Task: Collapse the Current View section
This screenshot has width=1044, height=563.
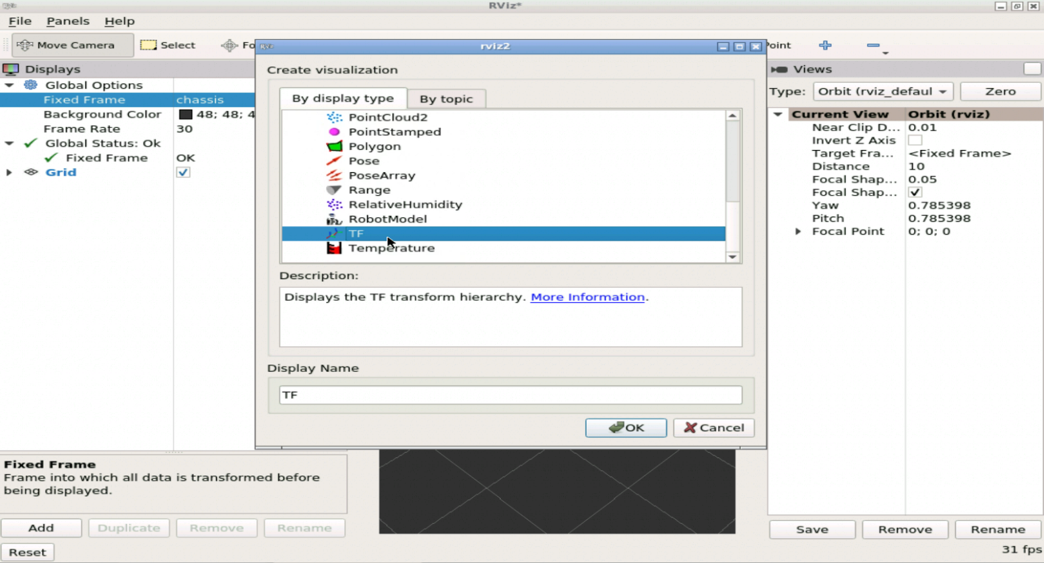Action: click(x=778, y=114)
